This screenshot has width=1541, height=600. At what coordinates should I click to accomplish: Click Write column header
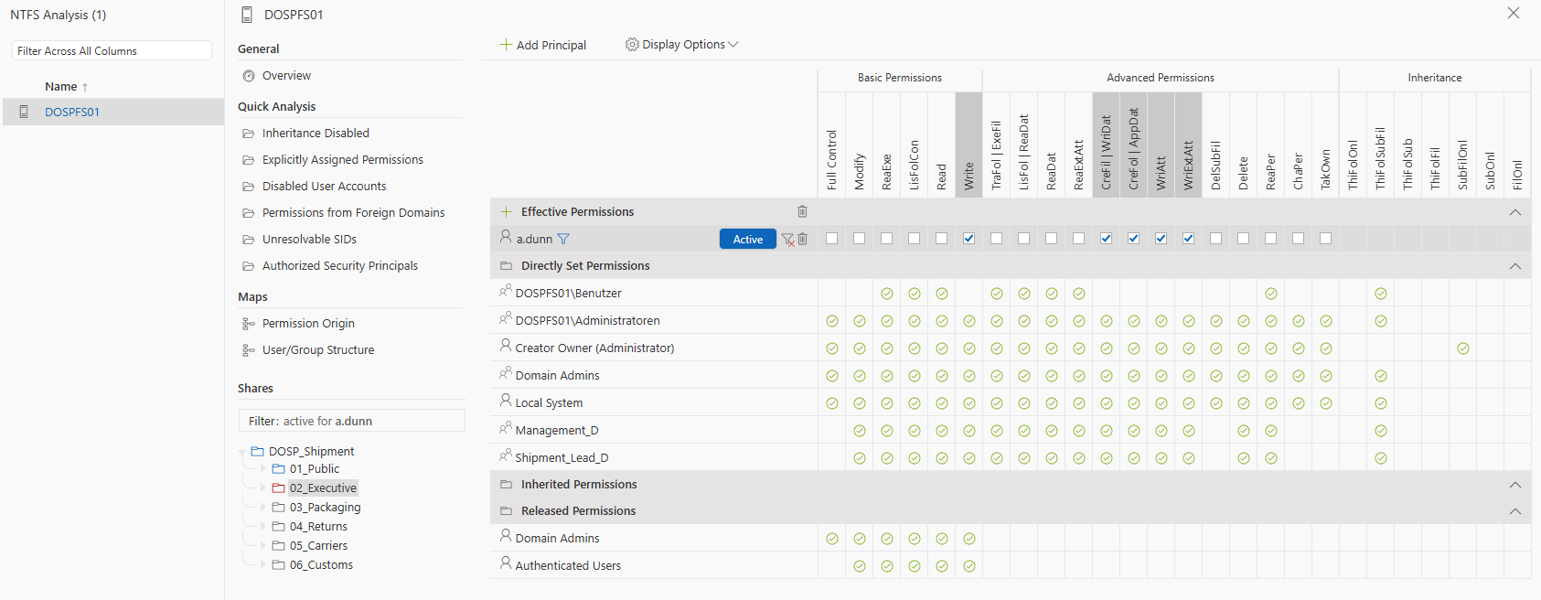(969, 145)
